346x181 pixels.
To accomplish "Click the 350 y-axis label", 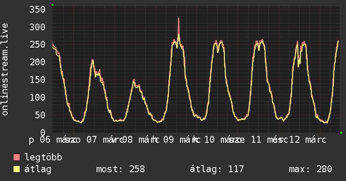I will pos(37,10).
